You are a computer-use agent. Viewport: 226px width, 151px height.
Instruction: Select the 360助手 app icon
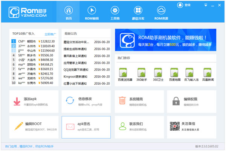click(141, 72)
